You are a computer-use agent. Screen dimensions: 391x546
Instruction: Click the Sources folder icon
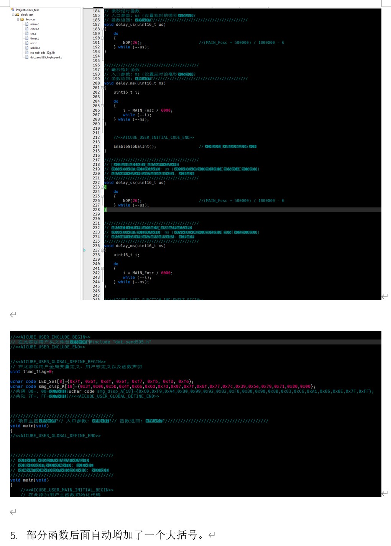tap(22, 19)
